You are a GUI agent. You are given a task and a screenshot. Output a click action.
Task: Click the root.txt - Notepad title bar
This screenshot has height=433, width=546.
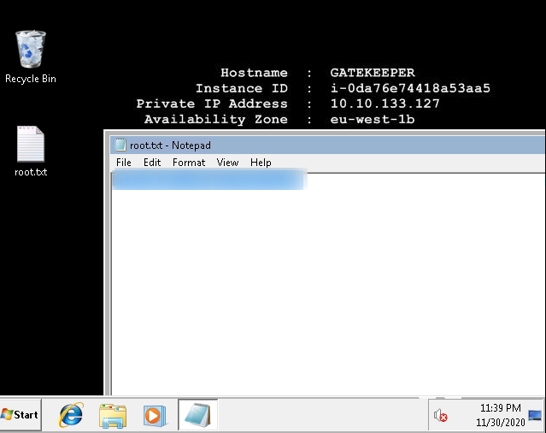click(342, 145)
